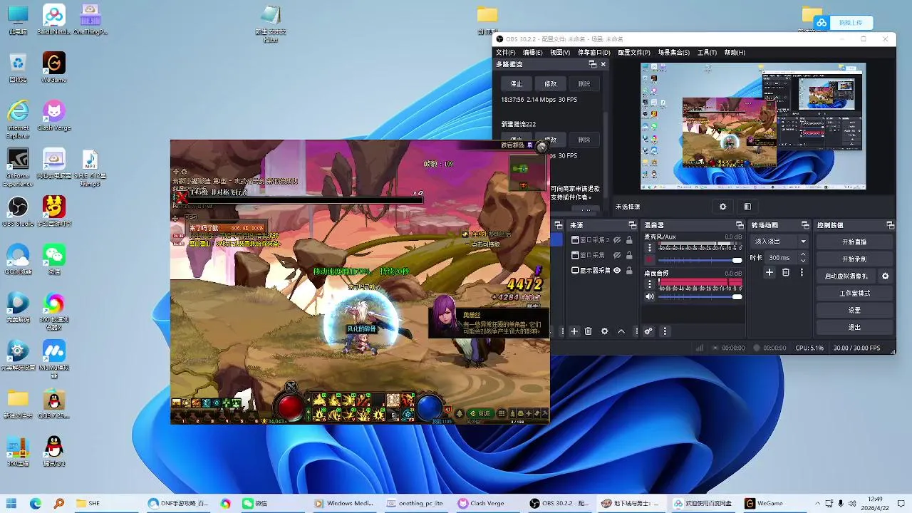912x513 pixels.
Task: Click 删除 for the first multi-stream output
Action: point(584,83)
